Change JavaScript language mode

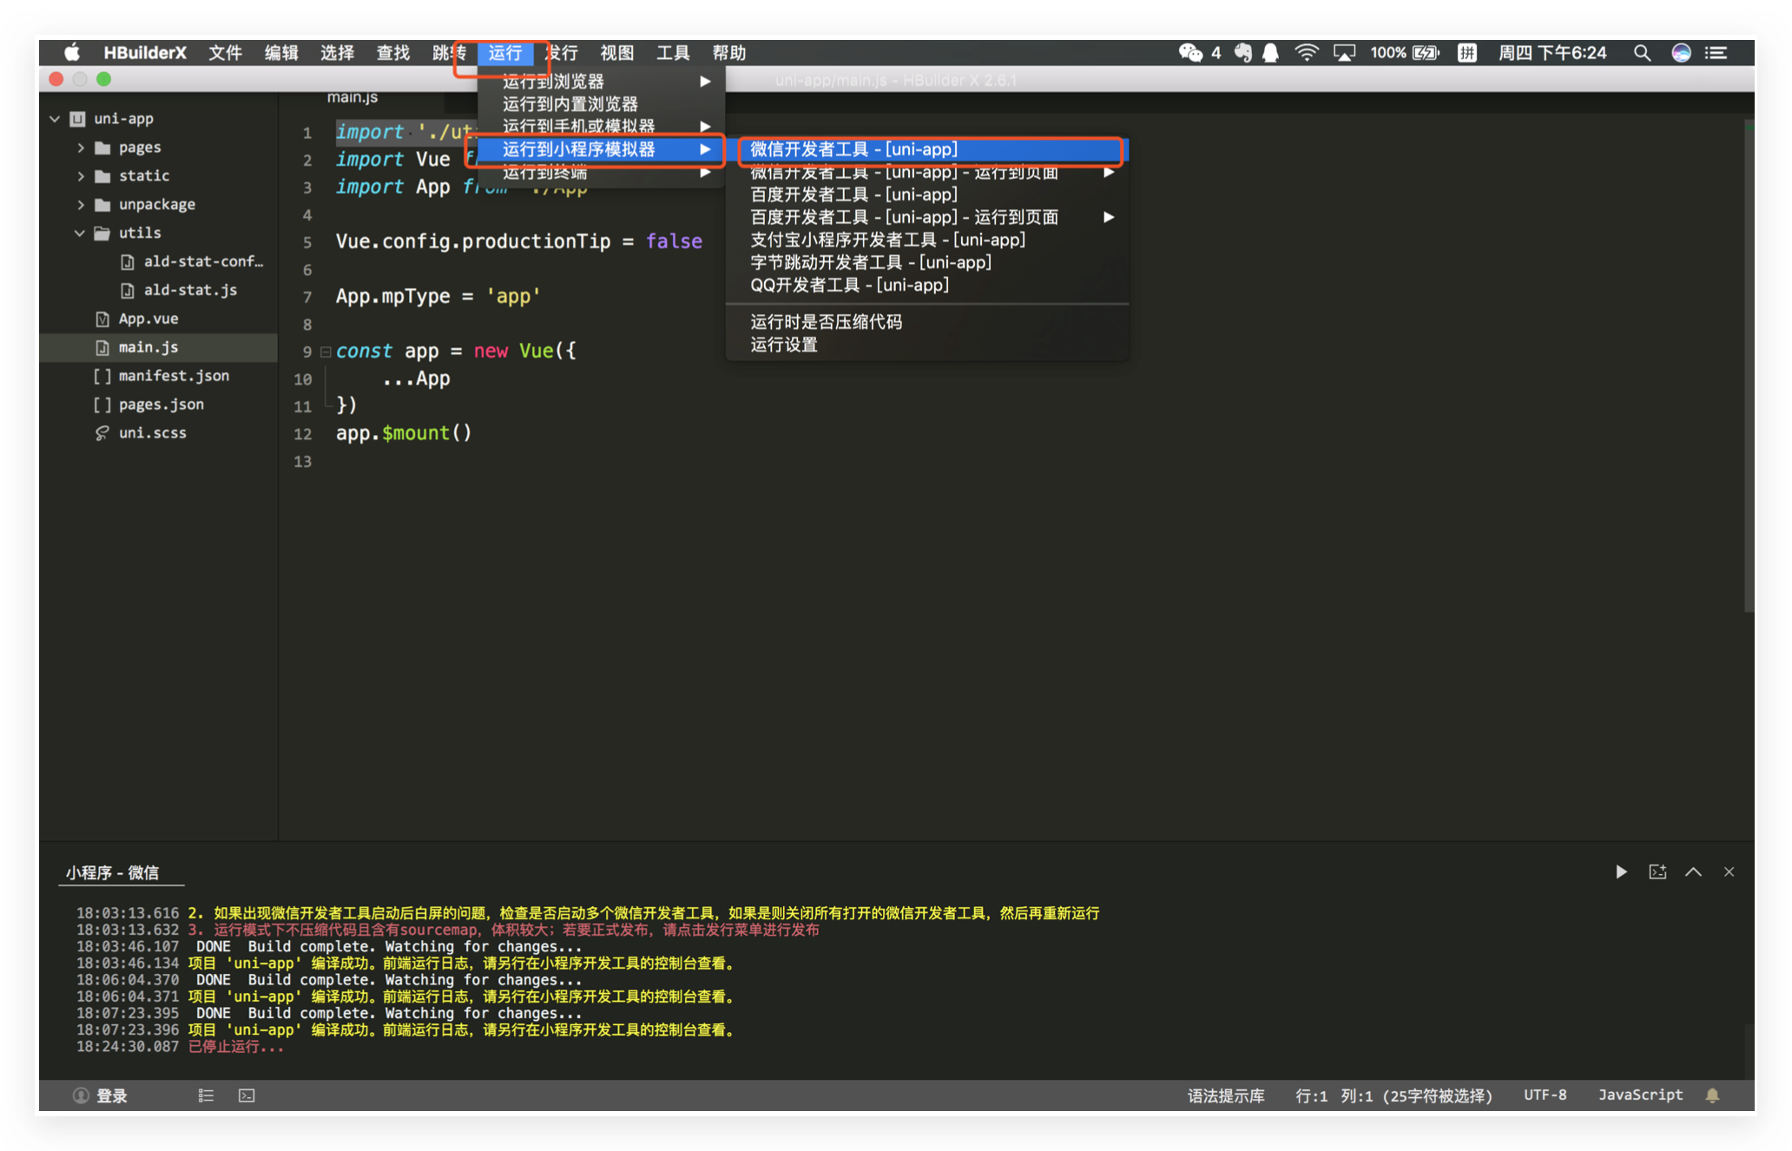[1640, 1095]
